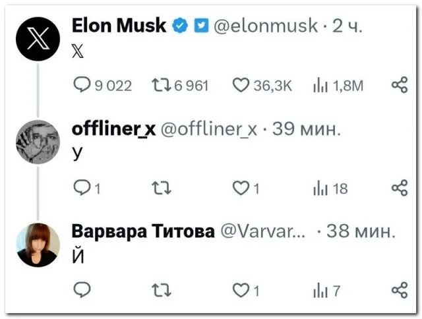Share Elon Musk's tweet
Screen dimensions: 422x319
tap(400, 84)
